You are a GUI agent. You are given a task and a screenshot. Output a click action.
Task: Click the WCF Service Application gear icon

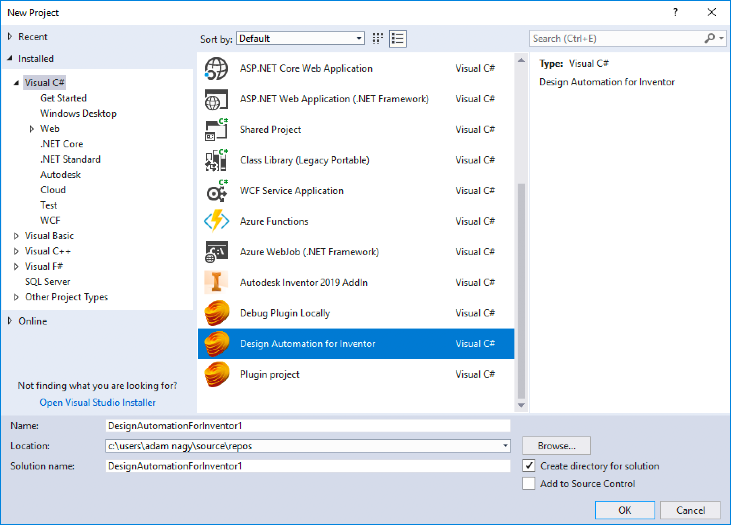click(217, 191)
